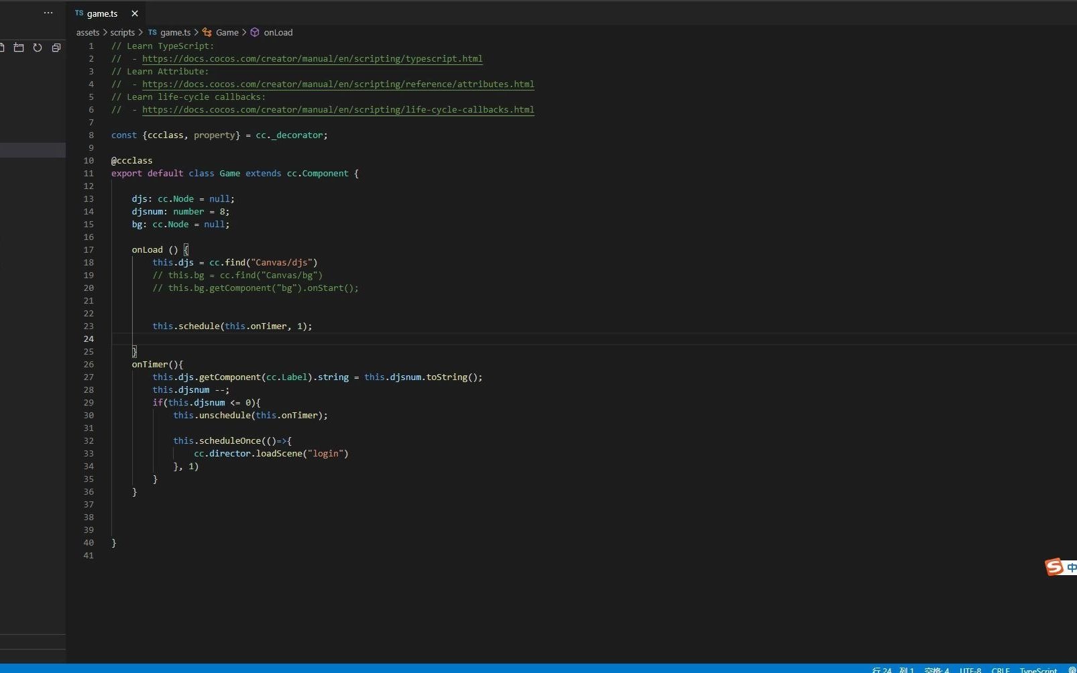The width and height of the screenshot is (1077, 673).
Task: Collapse all folders in explorer
Action: pyautogui.click(x=56, y=48)
